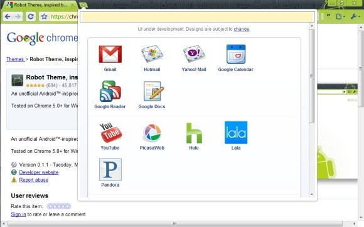Image resolution: width=364 pixels, height=227 pixels.
Task: Click Sign in to rate
Action: point(18,214)
